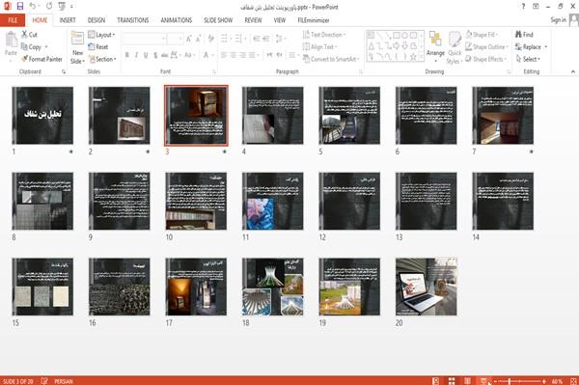Click Decrease List Level icon
579x385 pixels.
257,39
